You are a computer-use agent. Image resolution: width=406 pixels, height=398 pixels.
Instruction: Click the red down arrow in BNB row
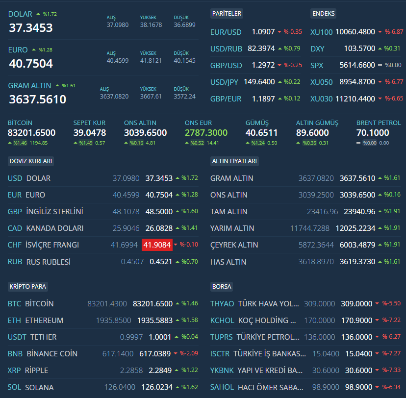pos(176,353)
